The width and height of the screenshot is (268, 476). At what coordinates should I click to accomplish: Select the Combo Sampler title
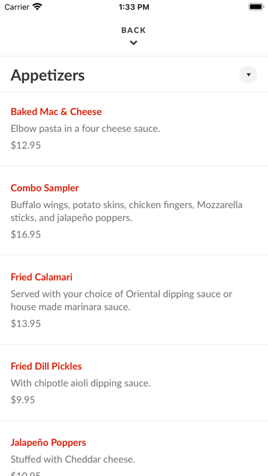(x=44, y=188)
